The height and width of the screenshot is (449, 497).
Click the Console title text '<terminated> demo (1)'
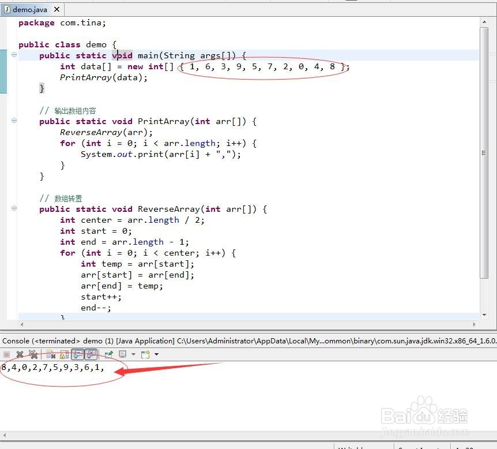[73, 341]
